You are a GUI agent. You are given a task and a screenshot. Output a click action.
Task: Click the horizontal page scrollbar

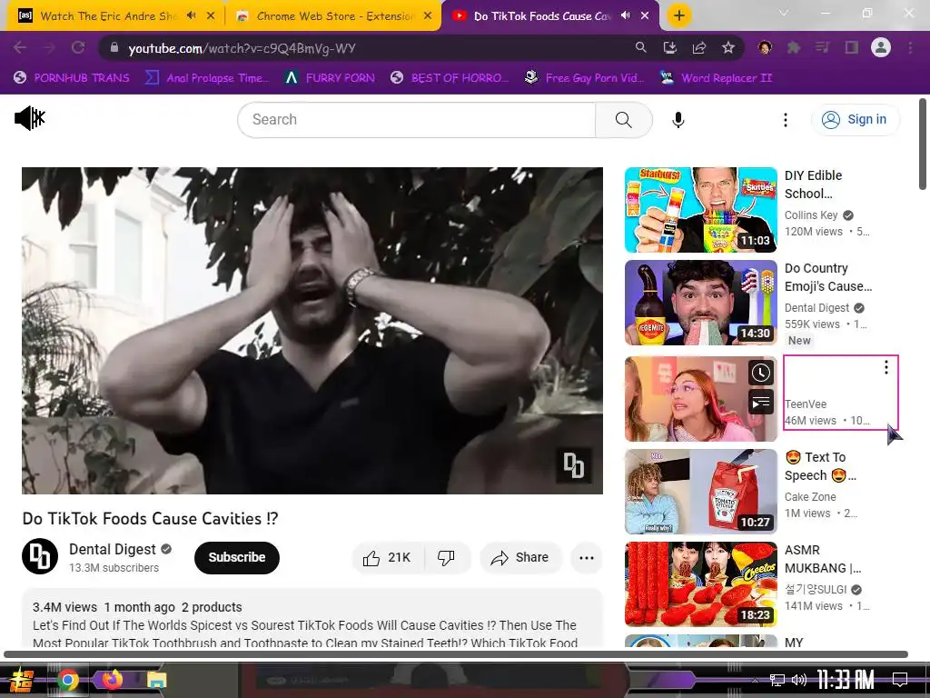tap(456, 654)
